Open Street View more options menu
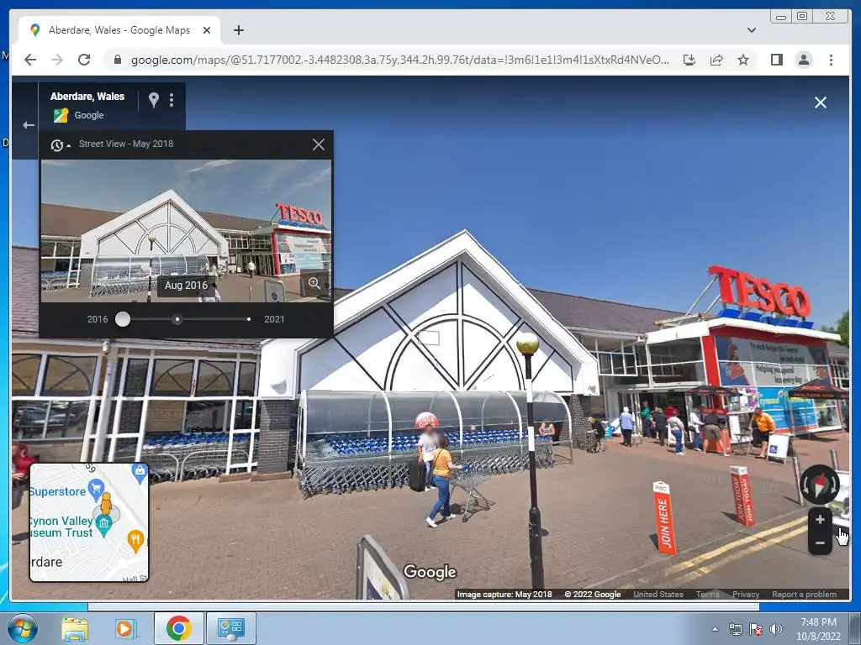861x645 pixels. pyautogui.click(x=172, y=100)
